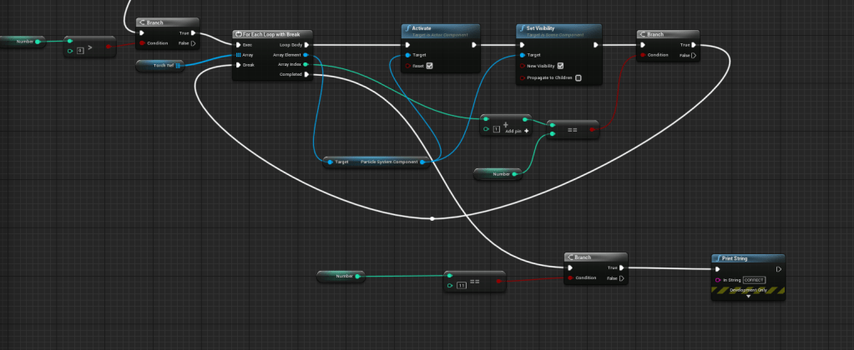Click the Array Element output pin
The image size is (854, 350).
[306, 55]
